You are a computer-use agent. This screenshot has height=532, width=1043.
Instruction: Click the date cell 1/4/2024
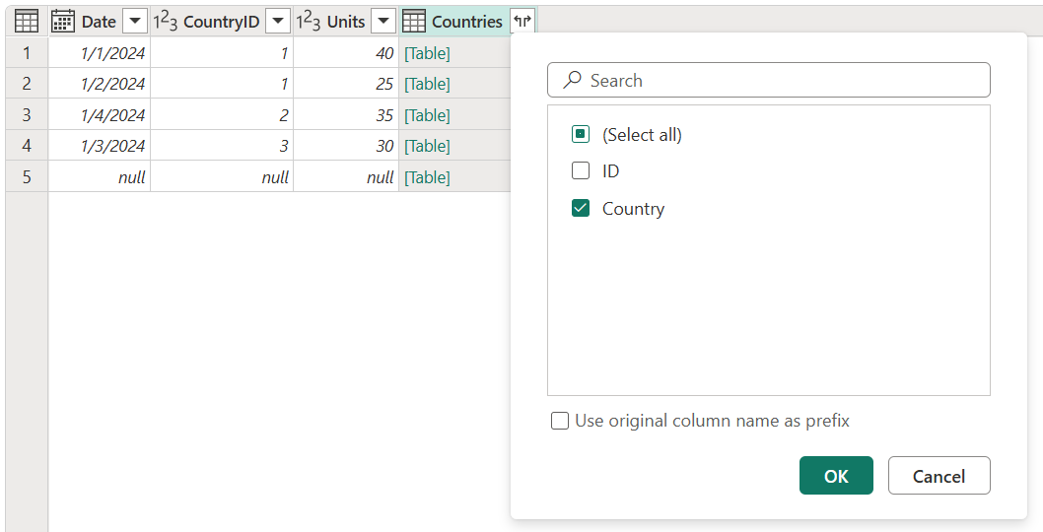pos(100,114)
